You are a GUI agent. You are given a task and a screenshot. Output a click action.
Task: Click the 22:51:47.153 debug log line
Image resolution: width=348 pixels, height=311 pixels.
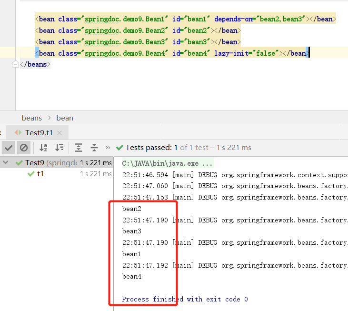[235, 197]
